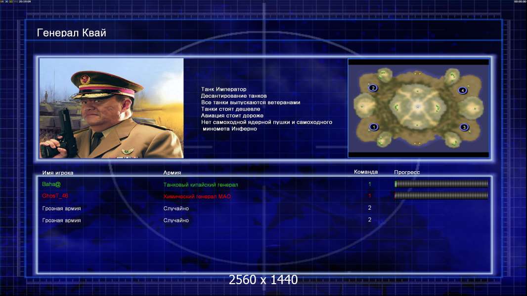527x296 pixels.
Task: Click the text 'Десантирование танков'
Action: tap(233, 96)
